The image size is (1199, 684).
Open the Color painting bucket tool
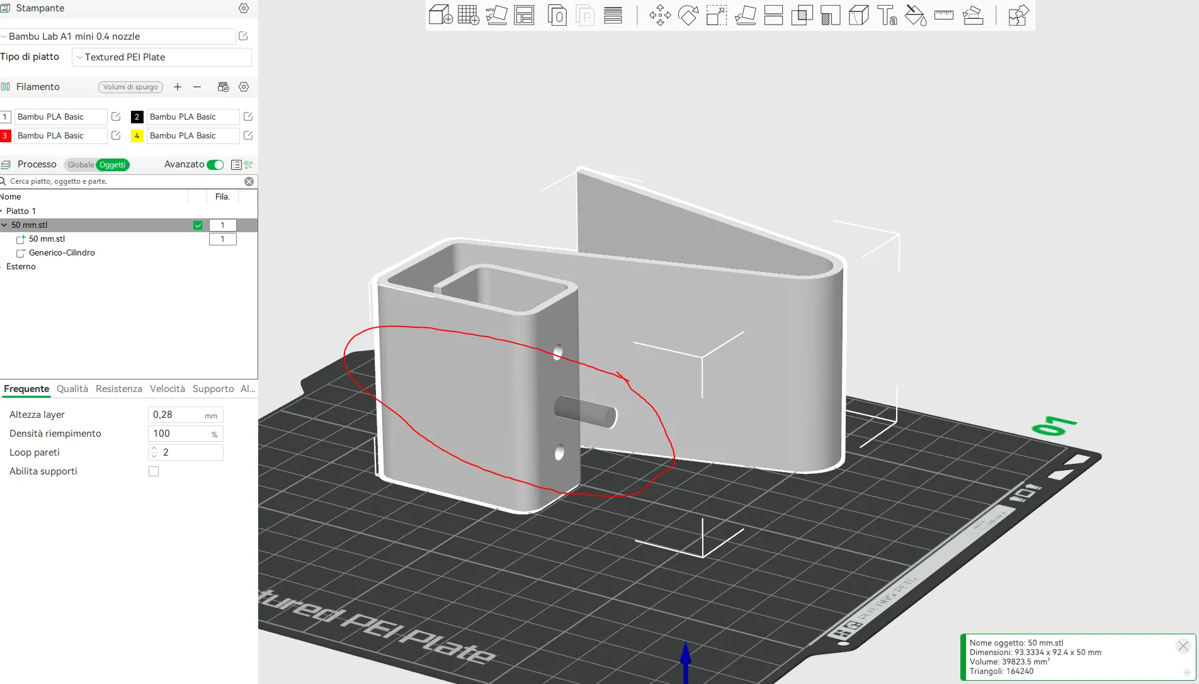pyautogui.click(x=916, y=14)
